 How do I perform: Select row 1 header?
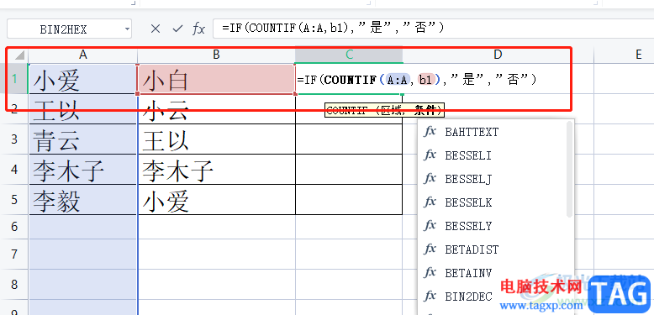(14, 78)
